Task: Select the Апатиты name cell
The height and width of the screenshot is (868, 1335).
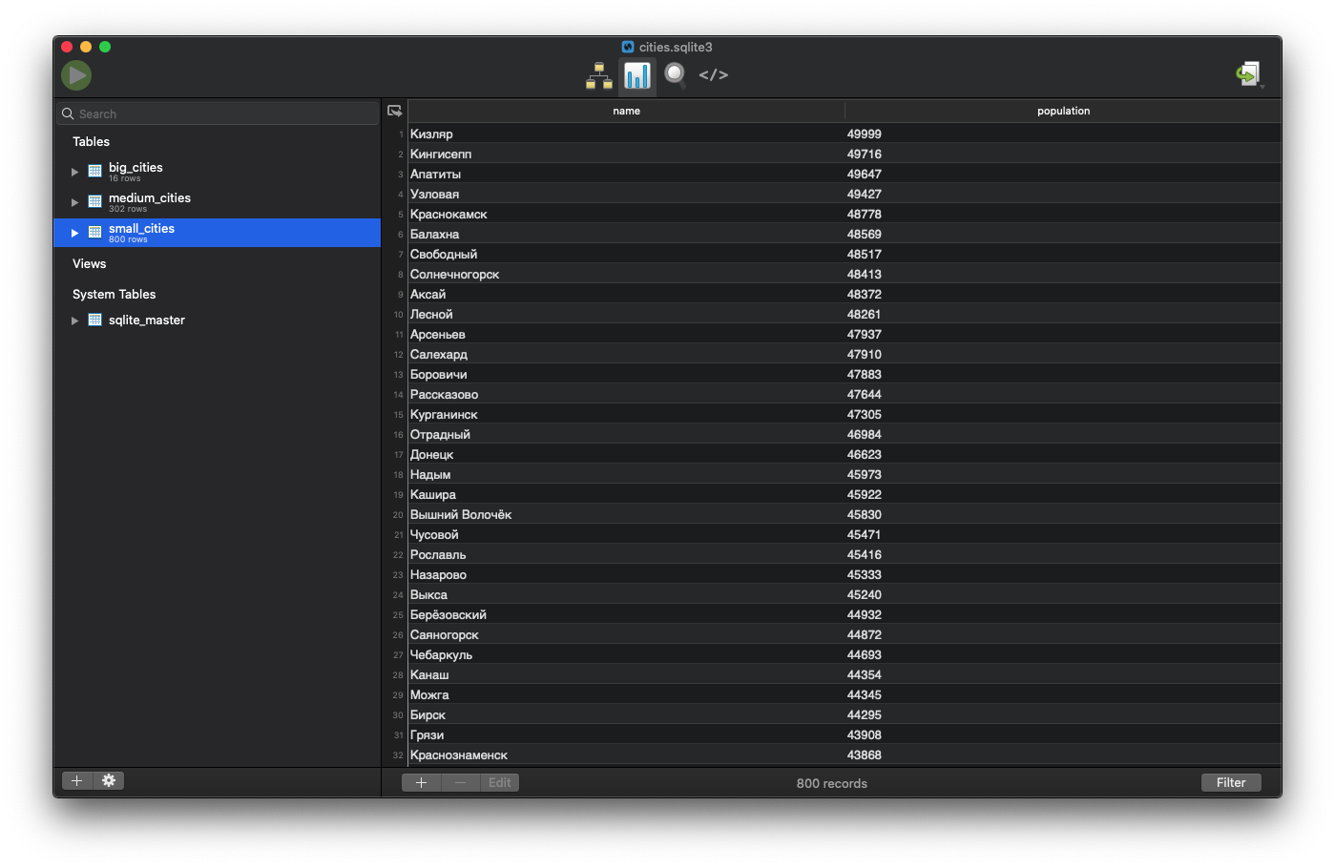Action: (626, 174)
